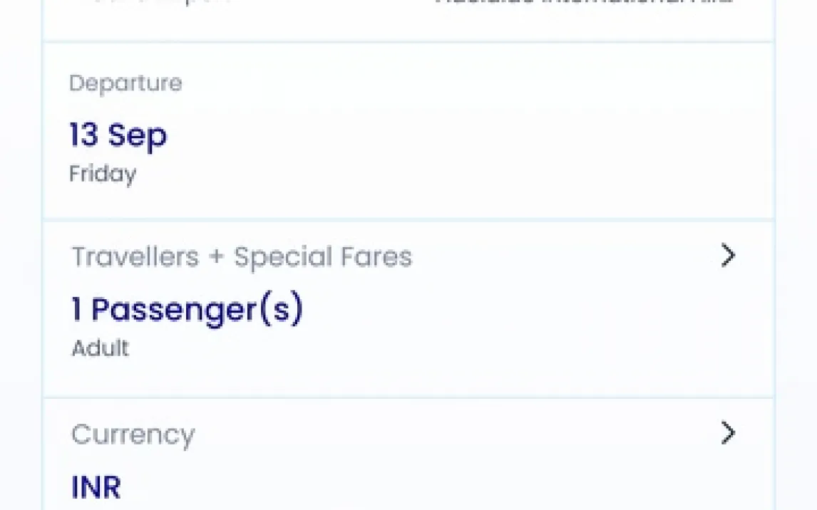The image size is (817, 510).
Task: Tap the Adult passenger type text
Action: (x=101, y=348)
